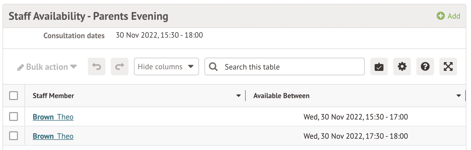This screenshot has width=471, height=150.
Task: Tick checkbox for 17:30 - 18:00 row
Action: (x=13, y=136)
